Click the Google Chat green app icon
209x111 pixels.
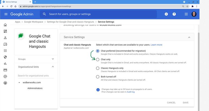click(21, 36)
